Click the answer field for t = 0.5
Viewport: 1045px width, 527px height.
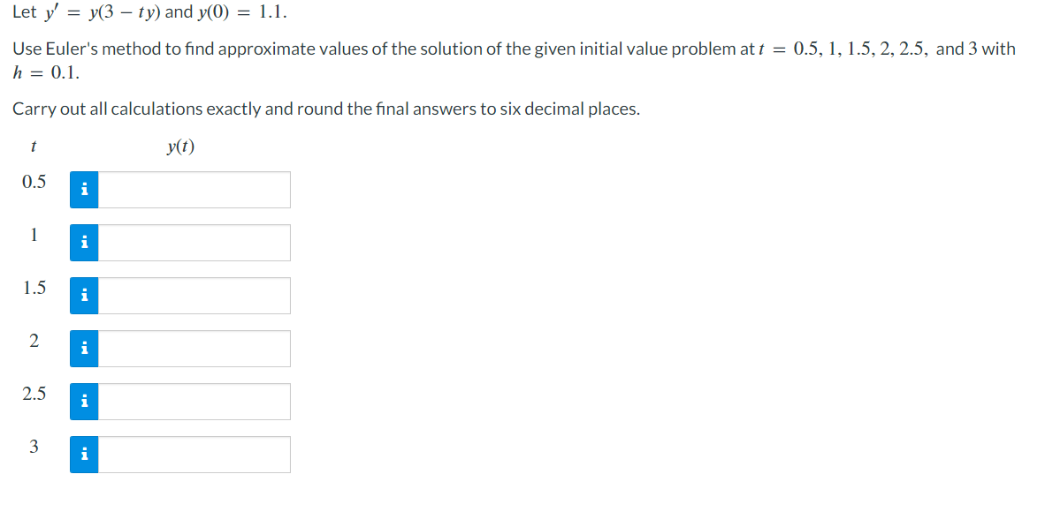point(195,189)
